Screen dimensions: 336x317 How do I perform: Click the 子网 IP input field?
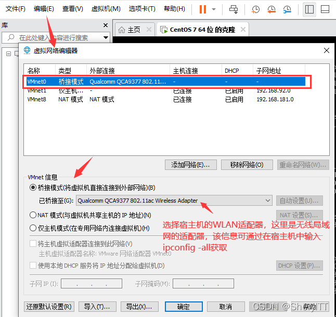(x=92, y=284)
